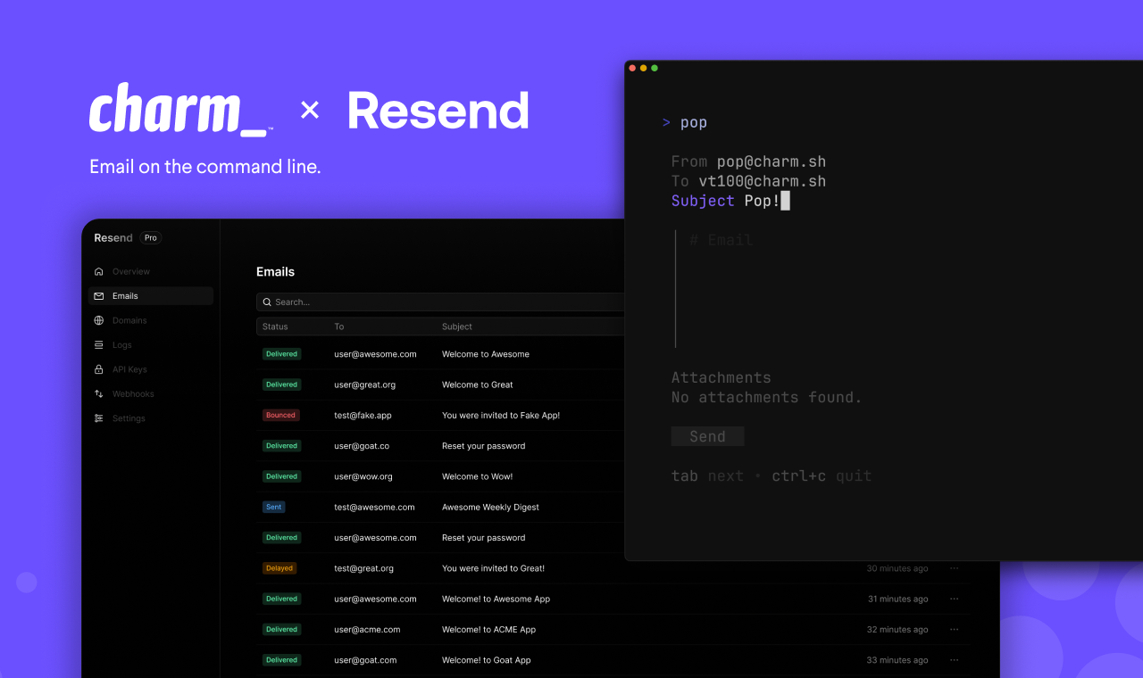Click the From field in terminal
This screenshot has height=678, width=1143.
[748, 161]
